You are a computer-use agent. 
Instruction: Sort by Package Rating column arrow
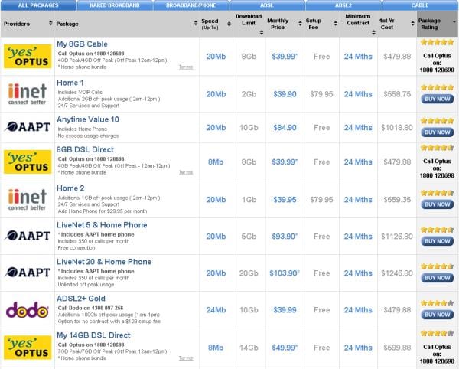[x=454, y=21]
